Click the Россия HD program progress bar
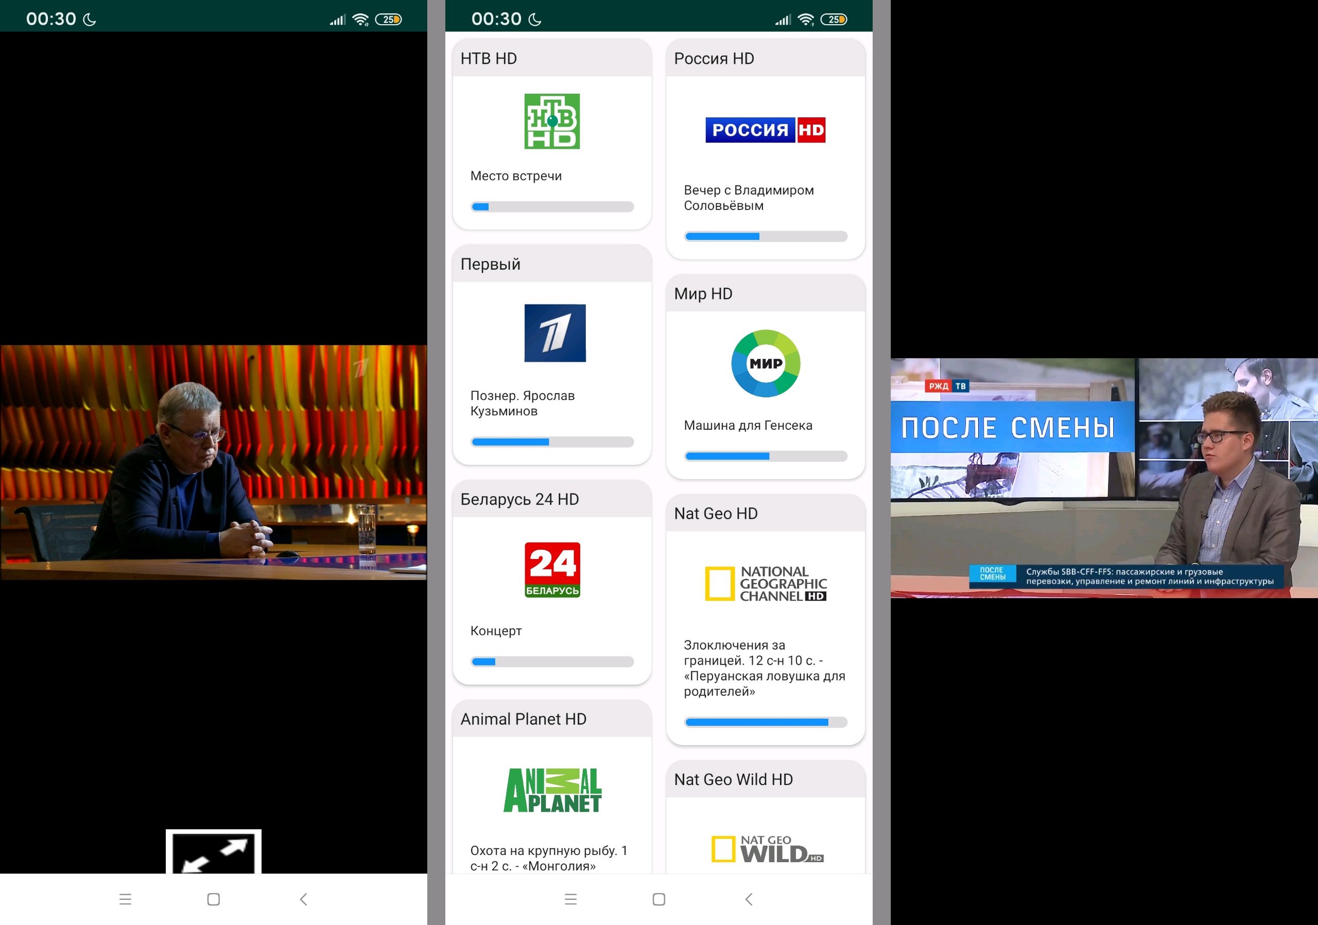 point(765,236)
